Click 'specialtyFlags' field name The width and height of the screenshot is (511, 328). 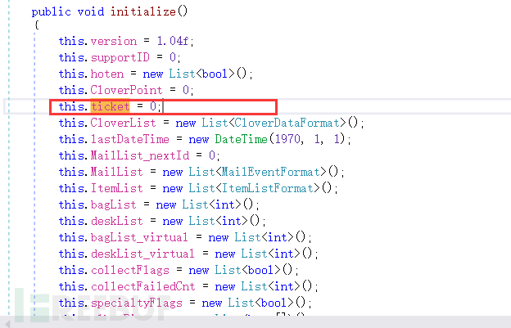[x=136, y=303]
